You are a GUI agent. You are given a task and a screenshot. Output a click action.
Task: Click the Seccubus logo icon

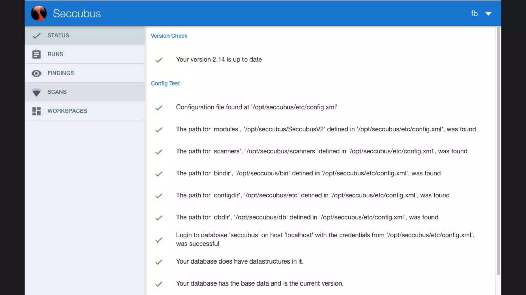pyautogui.click(x=39, y=13)
